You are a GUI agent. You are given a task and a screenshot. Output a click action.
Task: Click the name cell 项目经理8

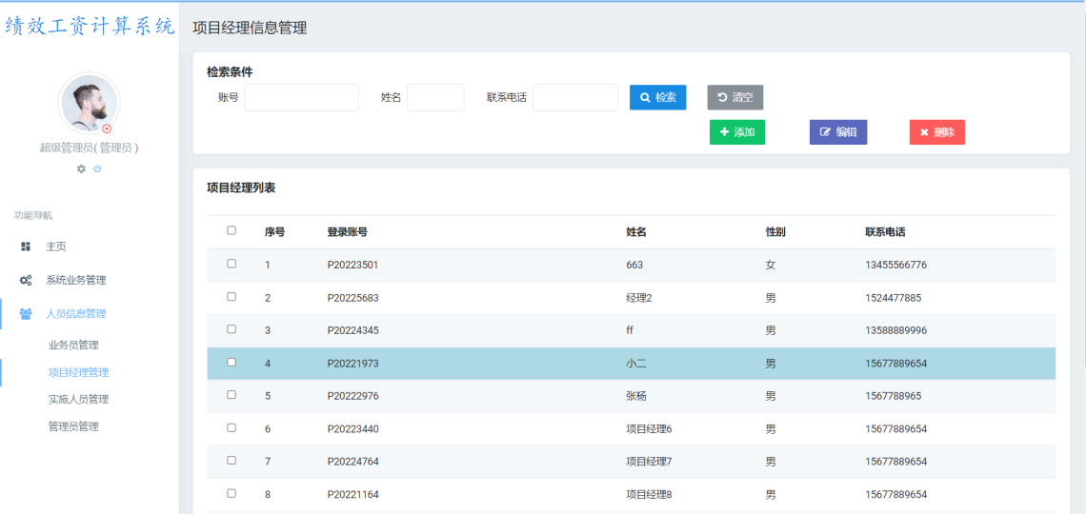pyautogui.click(x=649, y=495)
